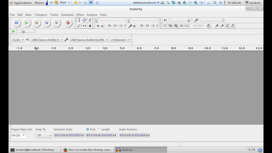
Task: Switch to the Firefox Nux Dextop taskbar item
Action: click(x=88, y=150)
